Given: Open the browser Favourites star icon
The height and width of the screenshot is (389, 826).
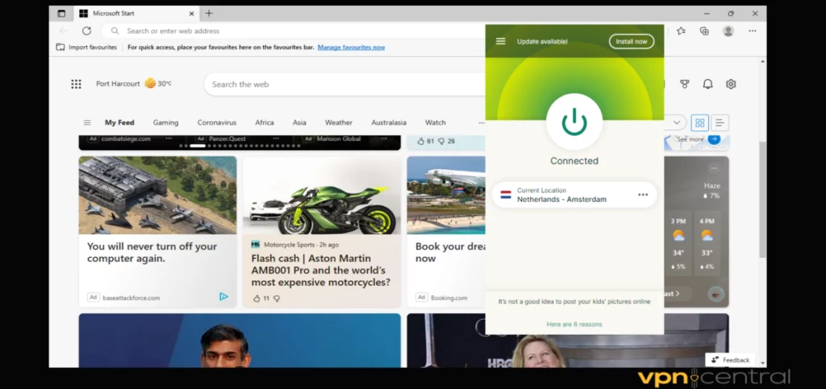Looking at the screenshot, I should point(682,31).
